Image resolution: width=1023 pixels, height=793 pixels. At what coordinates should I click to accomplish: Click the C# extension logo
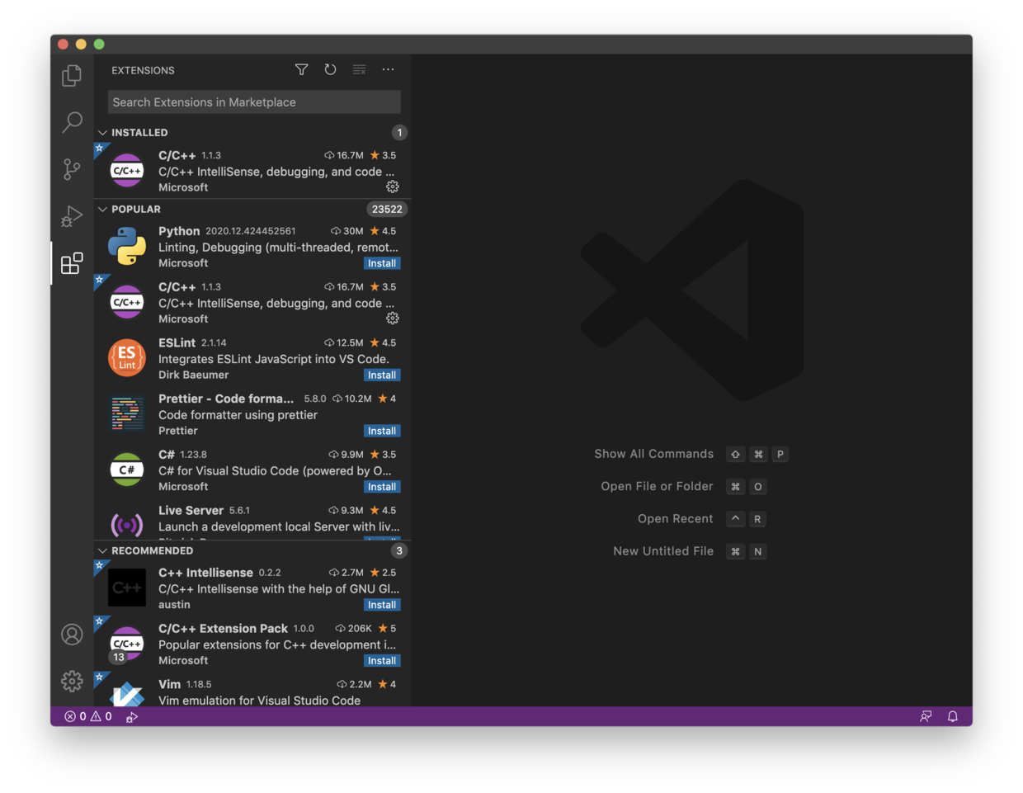click(127, 470)
